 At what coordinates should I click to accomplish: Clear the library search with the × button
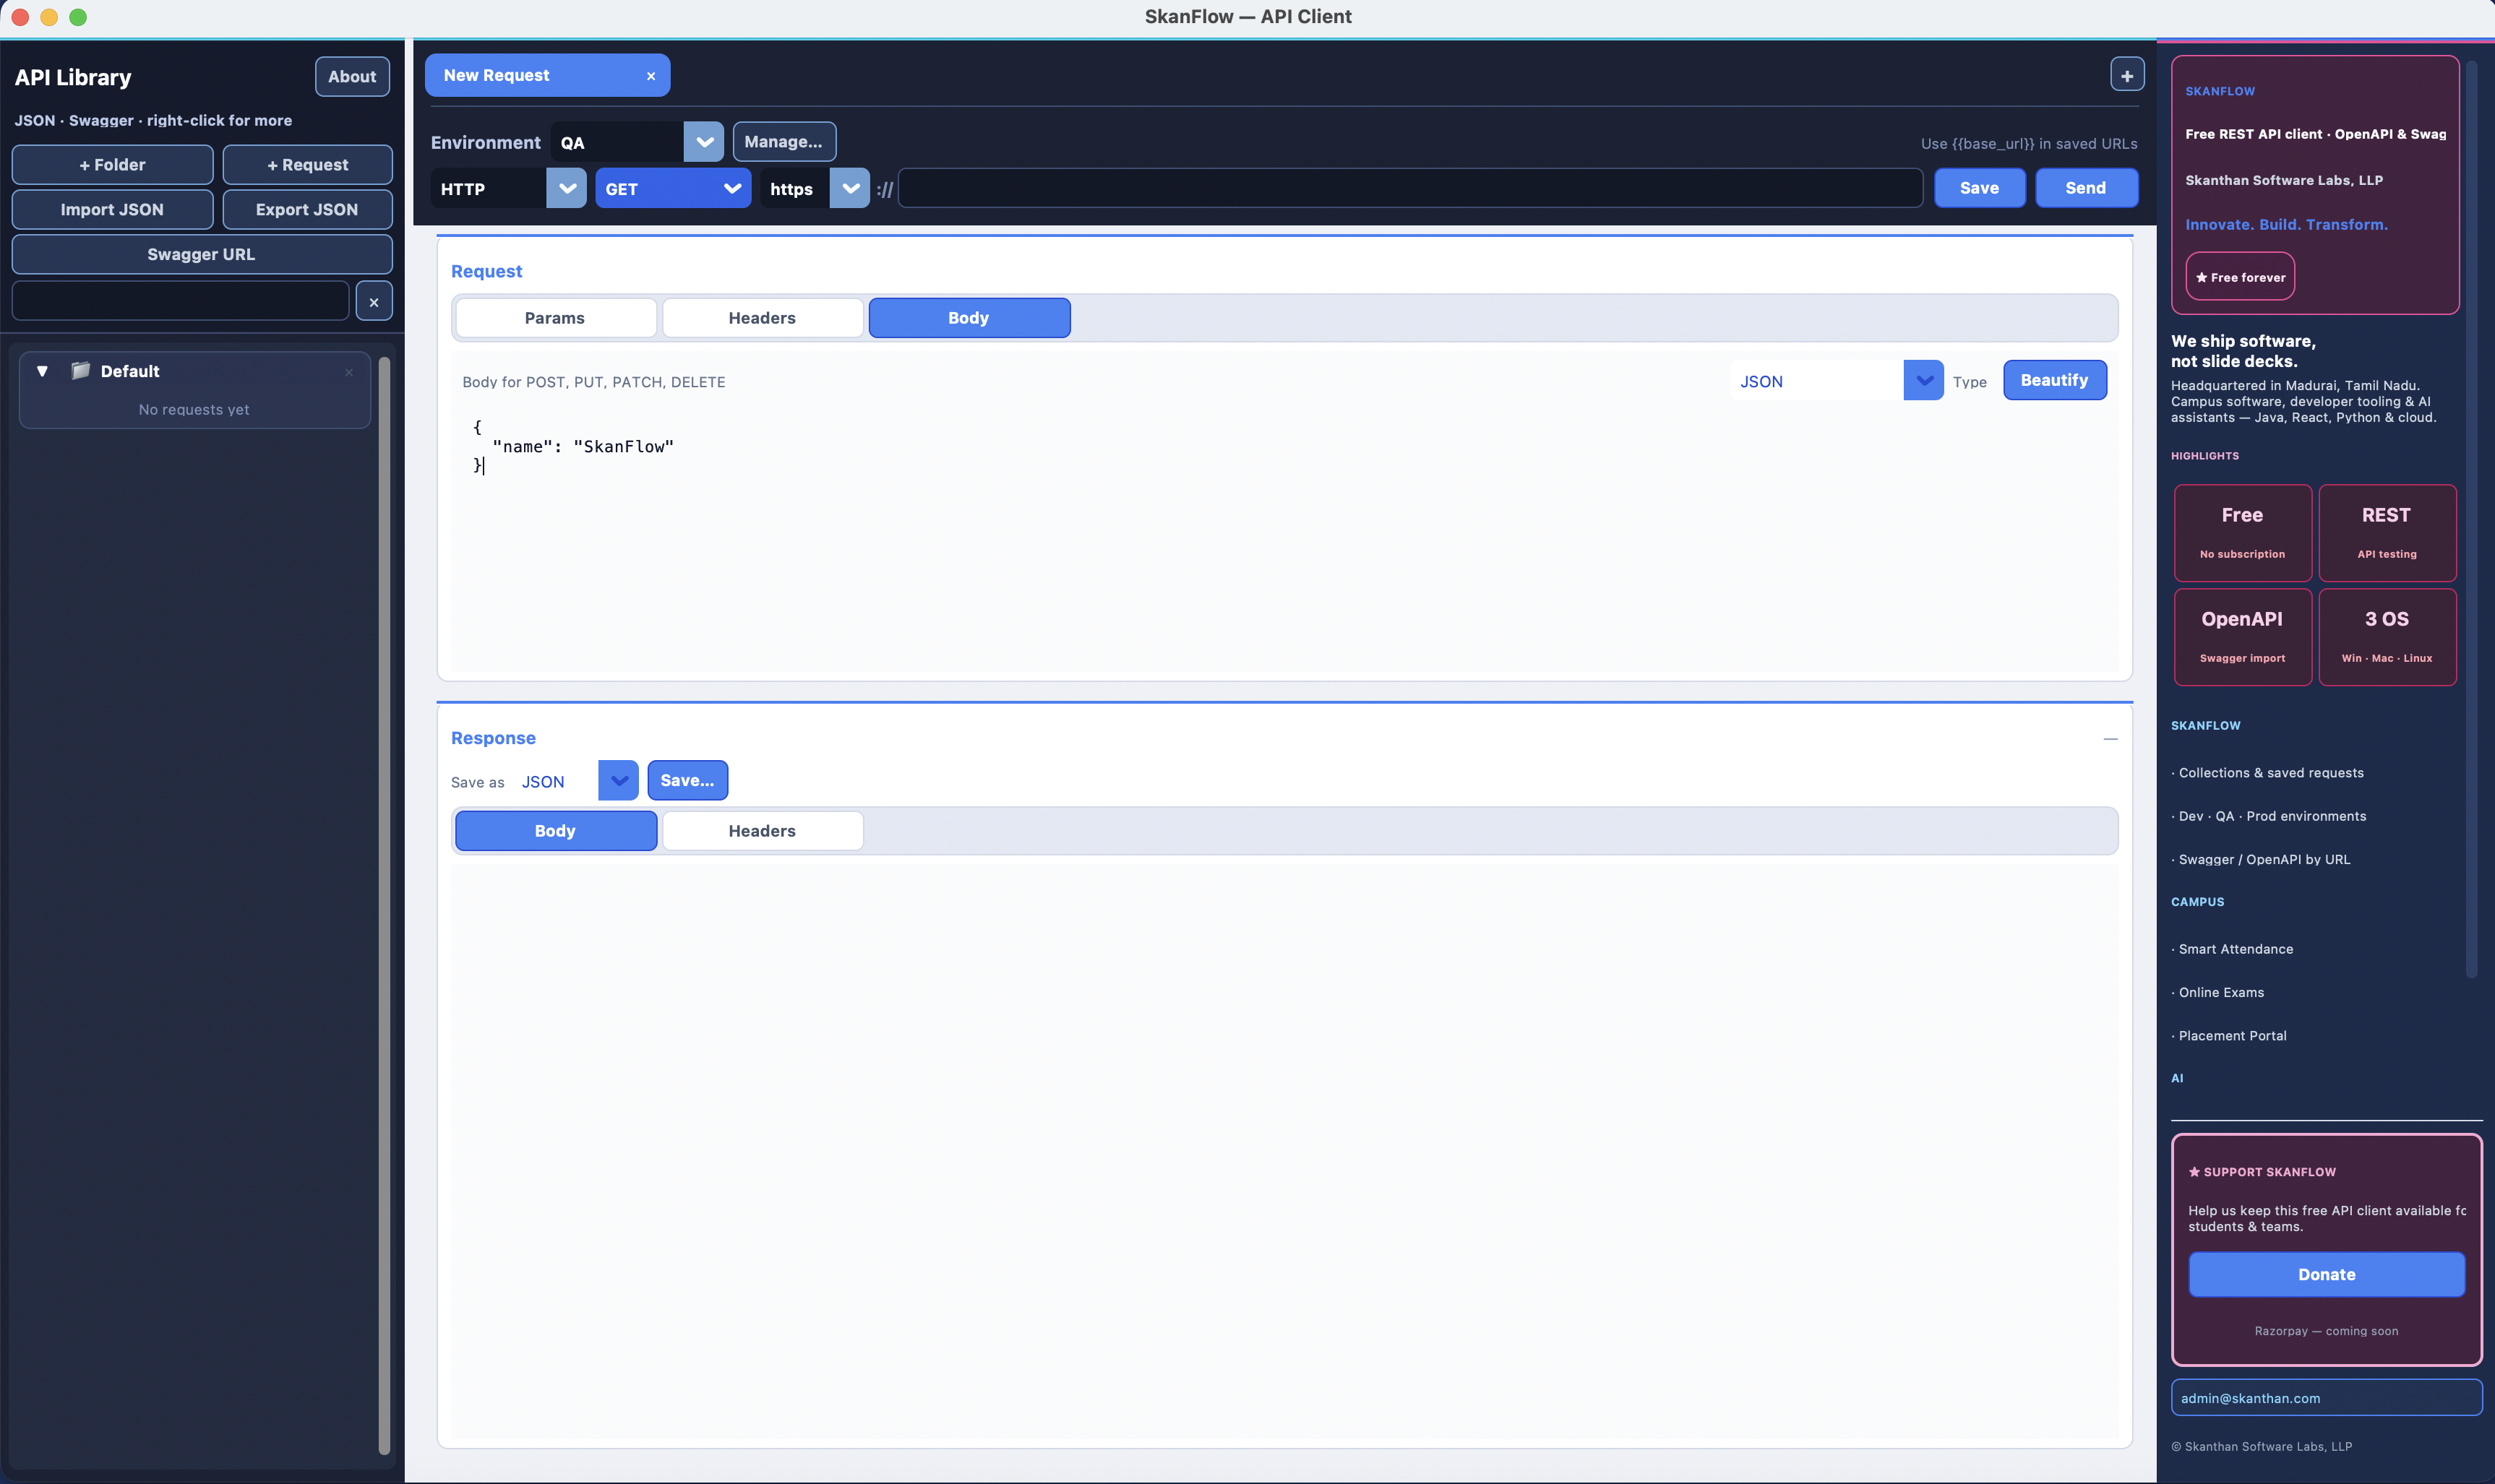(x=374, y=301)
